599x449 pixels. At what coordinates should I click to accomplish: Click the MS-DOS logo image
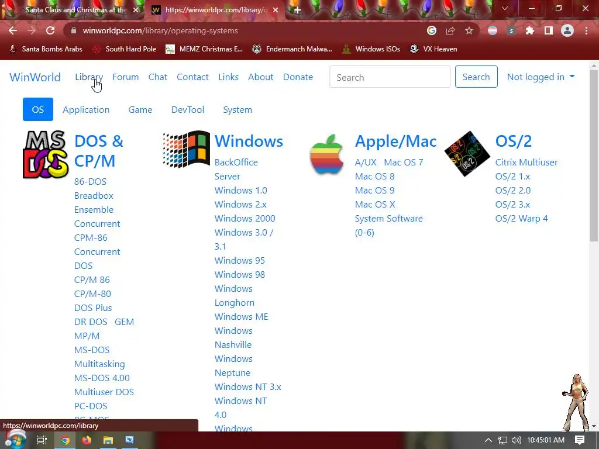point(46,154)
